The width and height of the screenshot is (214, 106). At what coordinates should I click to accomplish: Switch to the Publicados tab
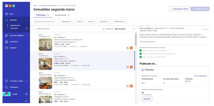[43, 15]
